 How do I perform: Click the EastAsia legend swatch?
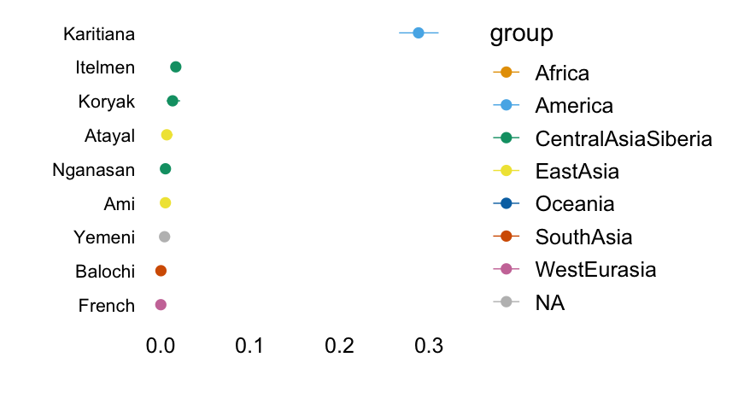506,172
